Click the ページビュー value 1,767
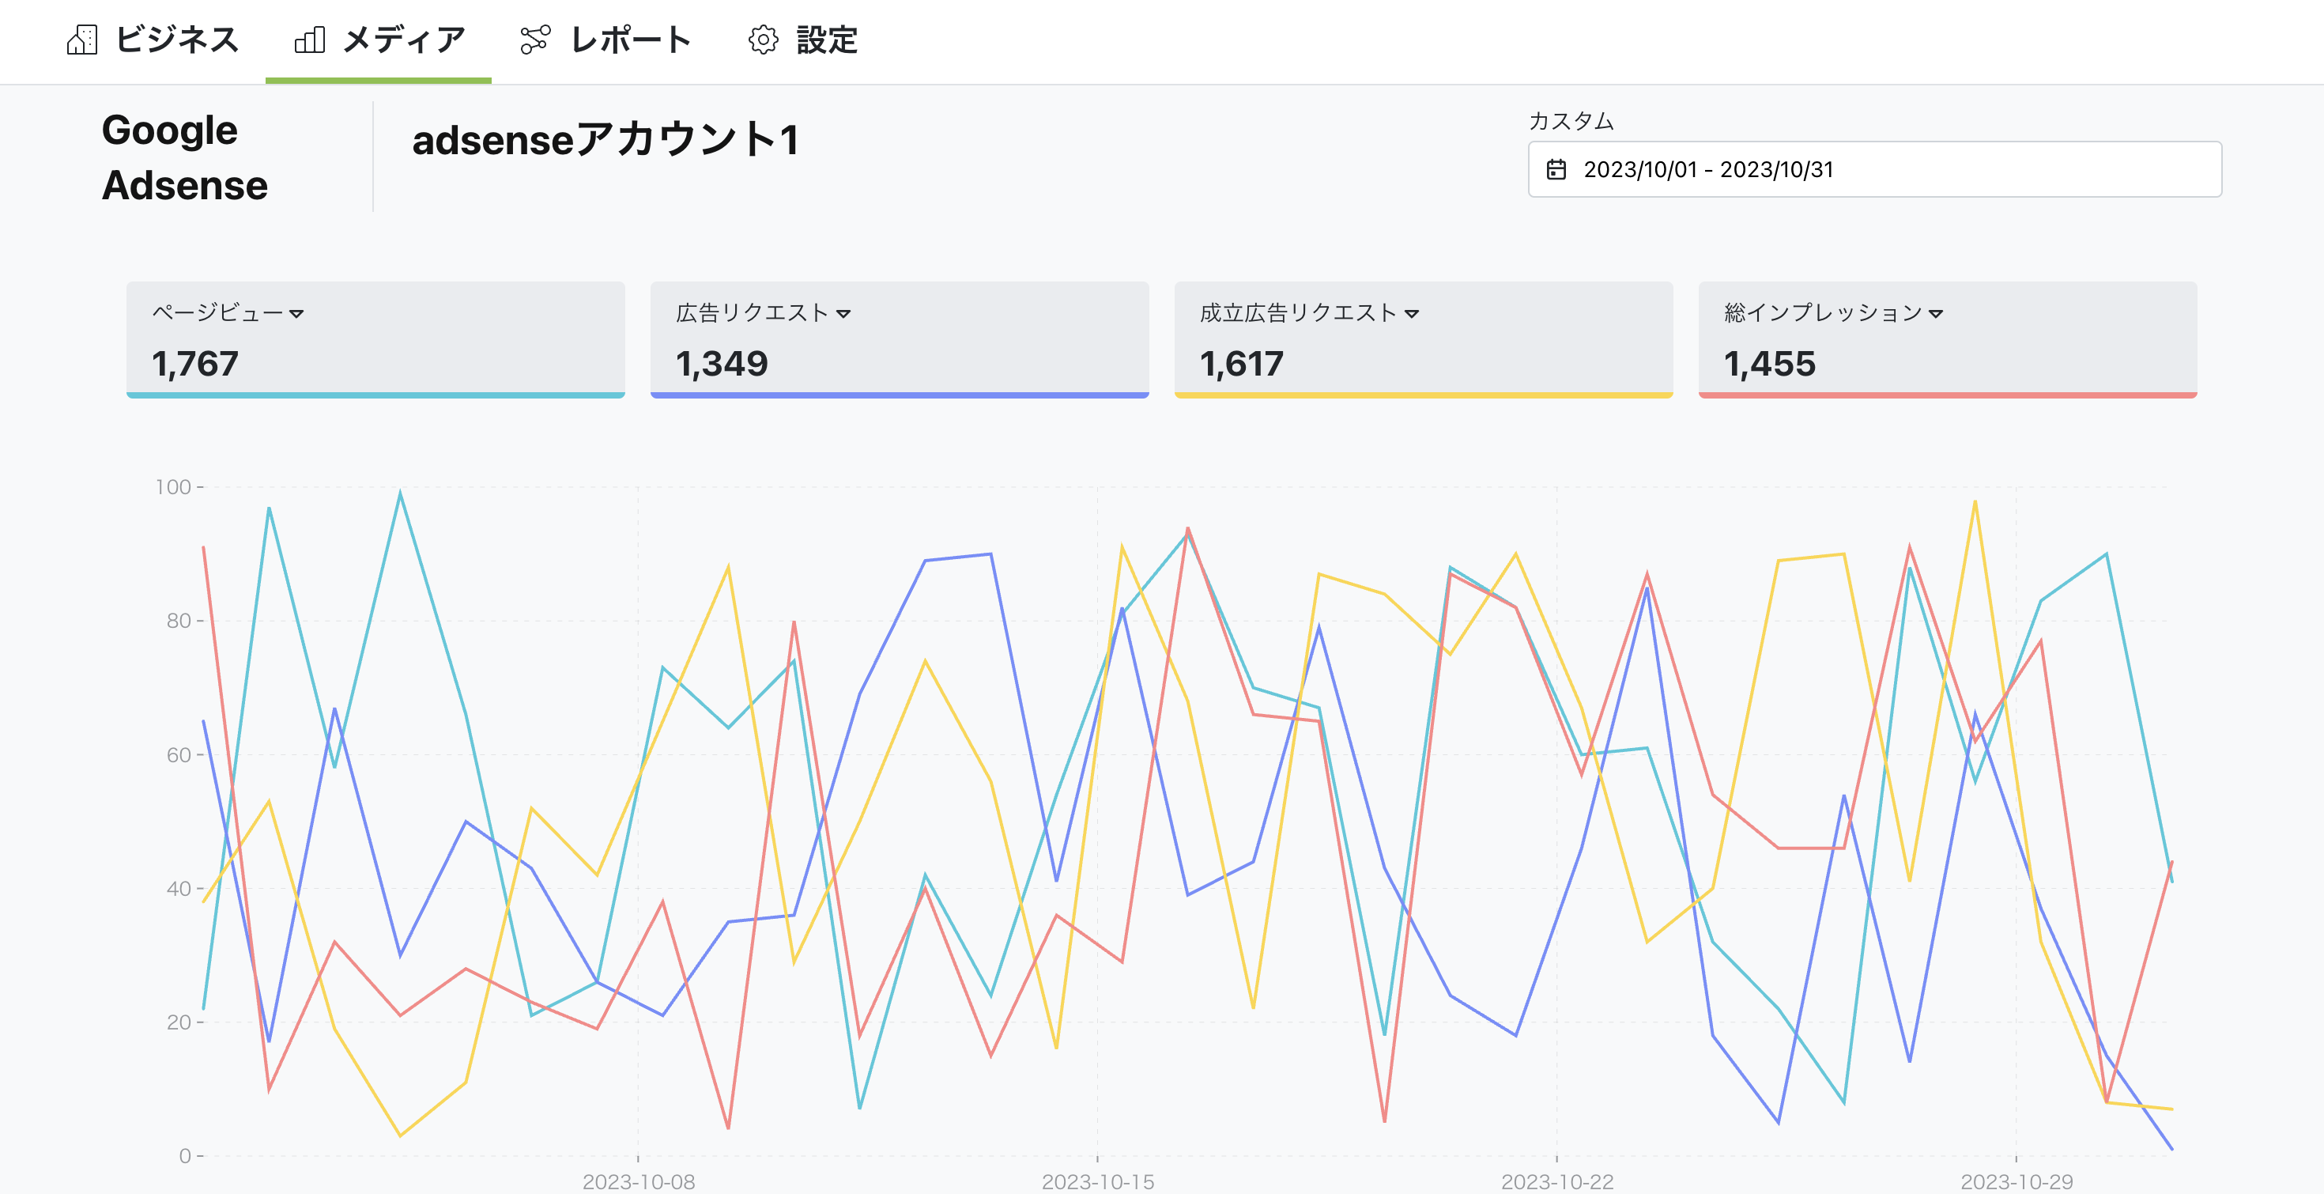Image resolution: width=2324 pixels, height=1194 pixels. (194, 365)
